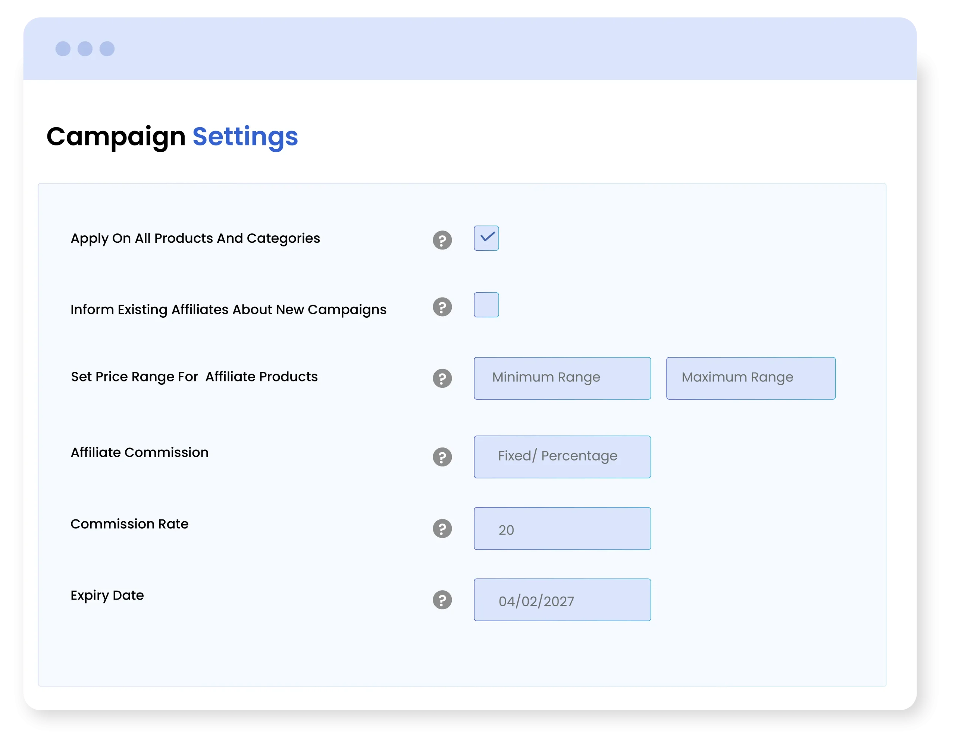Viewport: 955px width, 745px height.
Task: Click the Expiry Date label
Action: pos(107,595)
